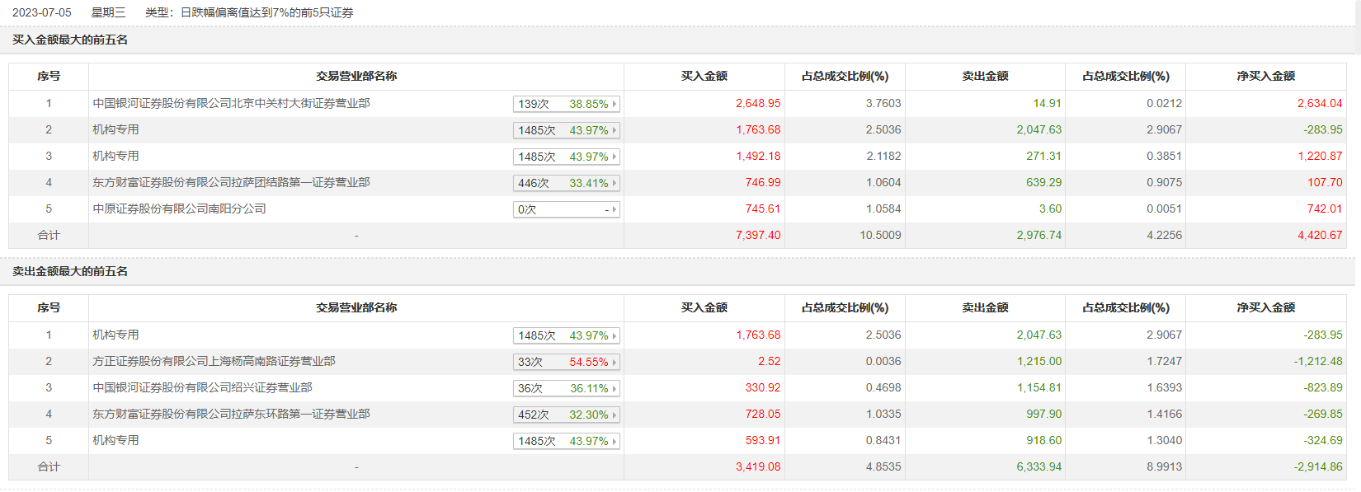Click arrow icon on buy table row 3's 1485次 box
Image resolution: width=1361 pixels, height=492 pixels.
(x=615, y=157)
